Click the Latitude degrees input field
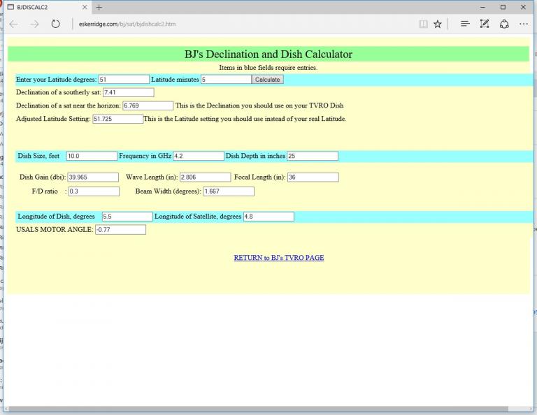Viewport: 537px width, 415px height. pyautogui.click(x=124, y=80)
